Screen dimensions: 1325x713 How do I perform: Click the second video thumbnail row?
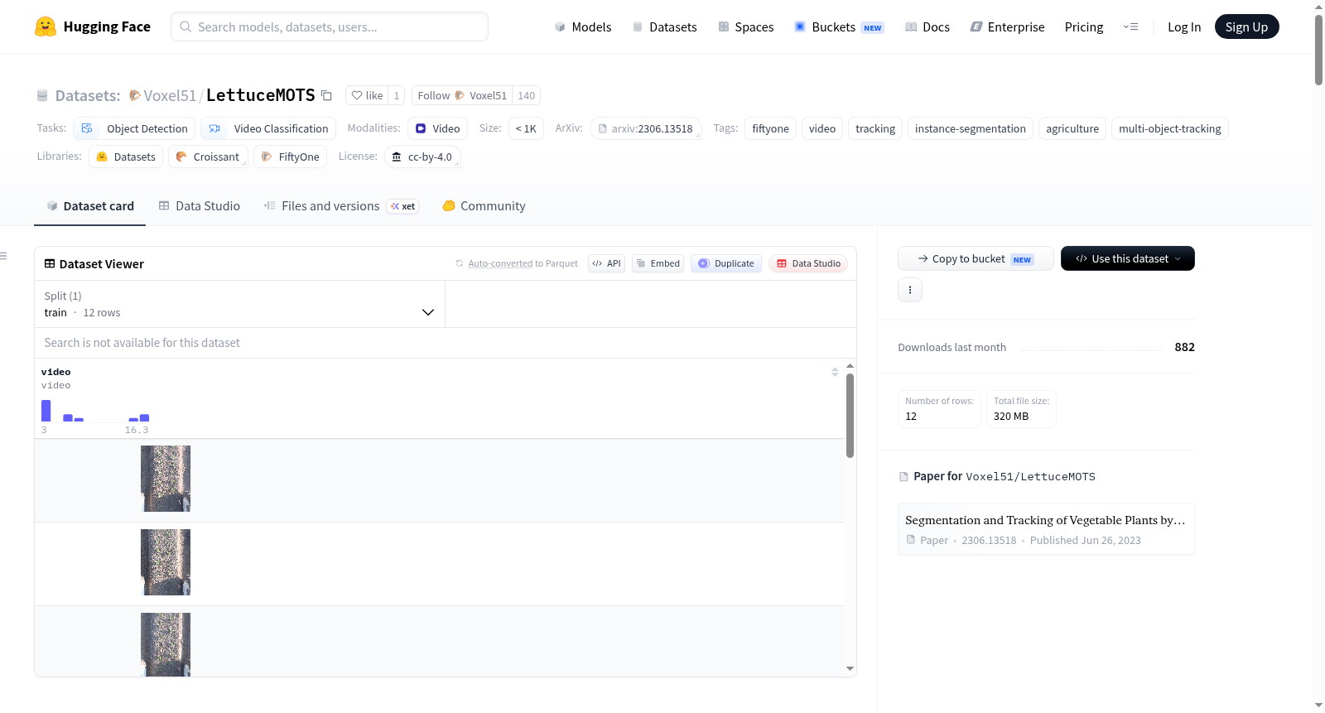166,562
